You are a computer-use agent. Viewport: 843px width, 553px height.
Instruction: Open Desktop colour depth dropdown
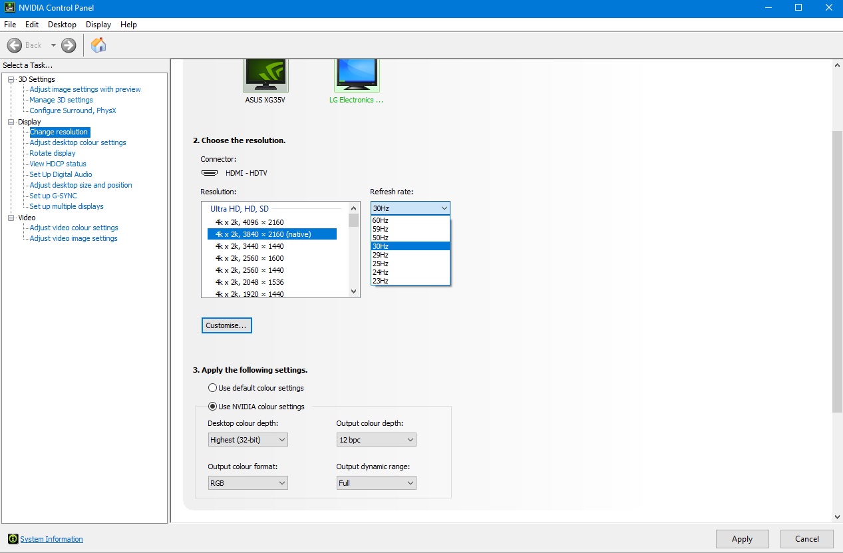point(248,440)
